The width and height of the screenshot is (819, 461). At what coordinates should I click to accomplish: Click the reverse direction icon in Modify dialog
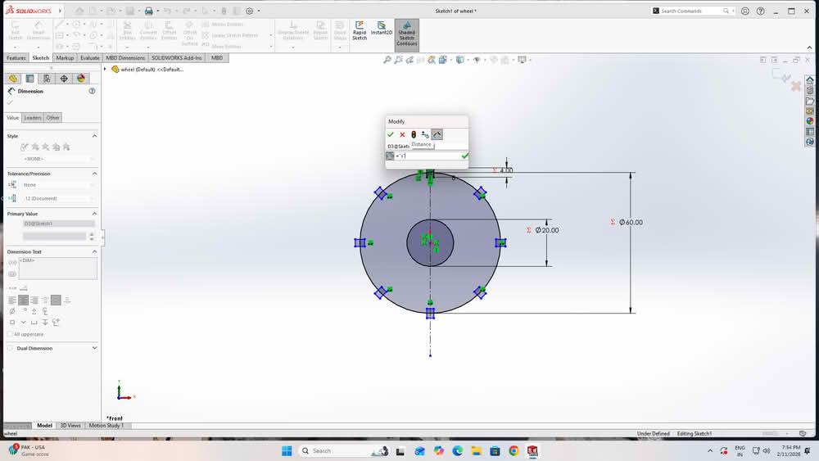pos(425,135)
